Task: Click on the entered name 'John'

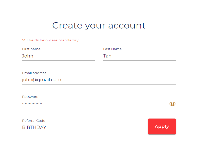Action: (x=28, y=56)
